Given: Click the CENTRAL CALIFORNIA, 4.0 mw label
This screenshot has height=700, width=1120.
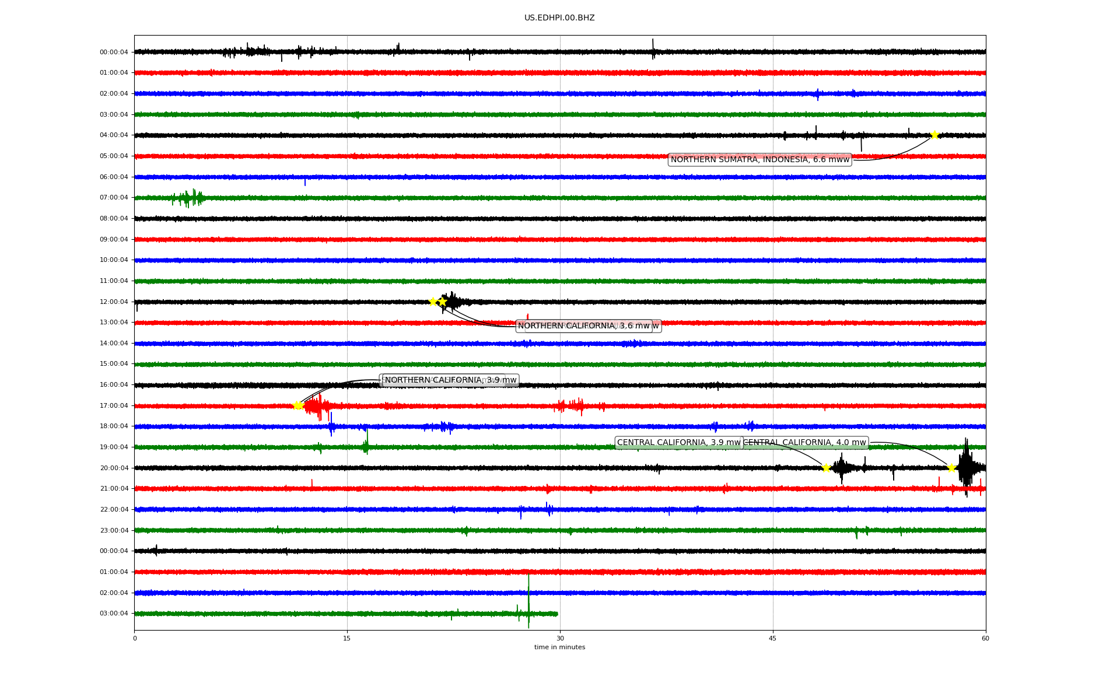Looking at the screenshot, I should [805, 443].
